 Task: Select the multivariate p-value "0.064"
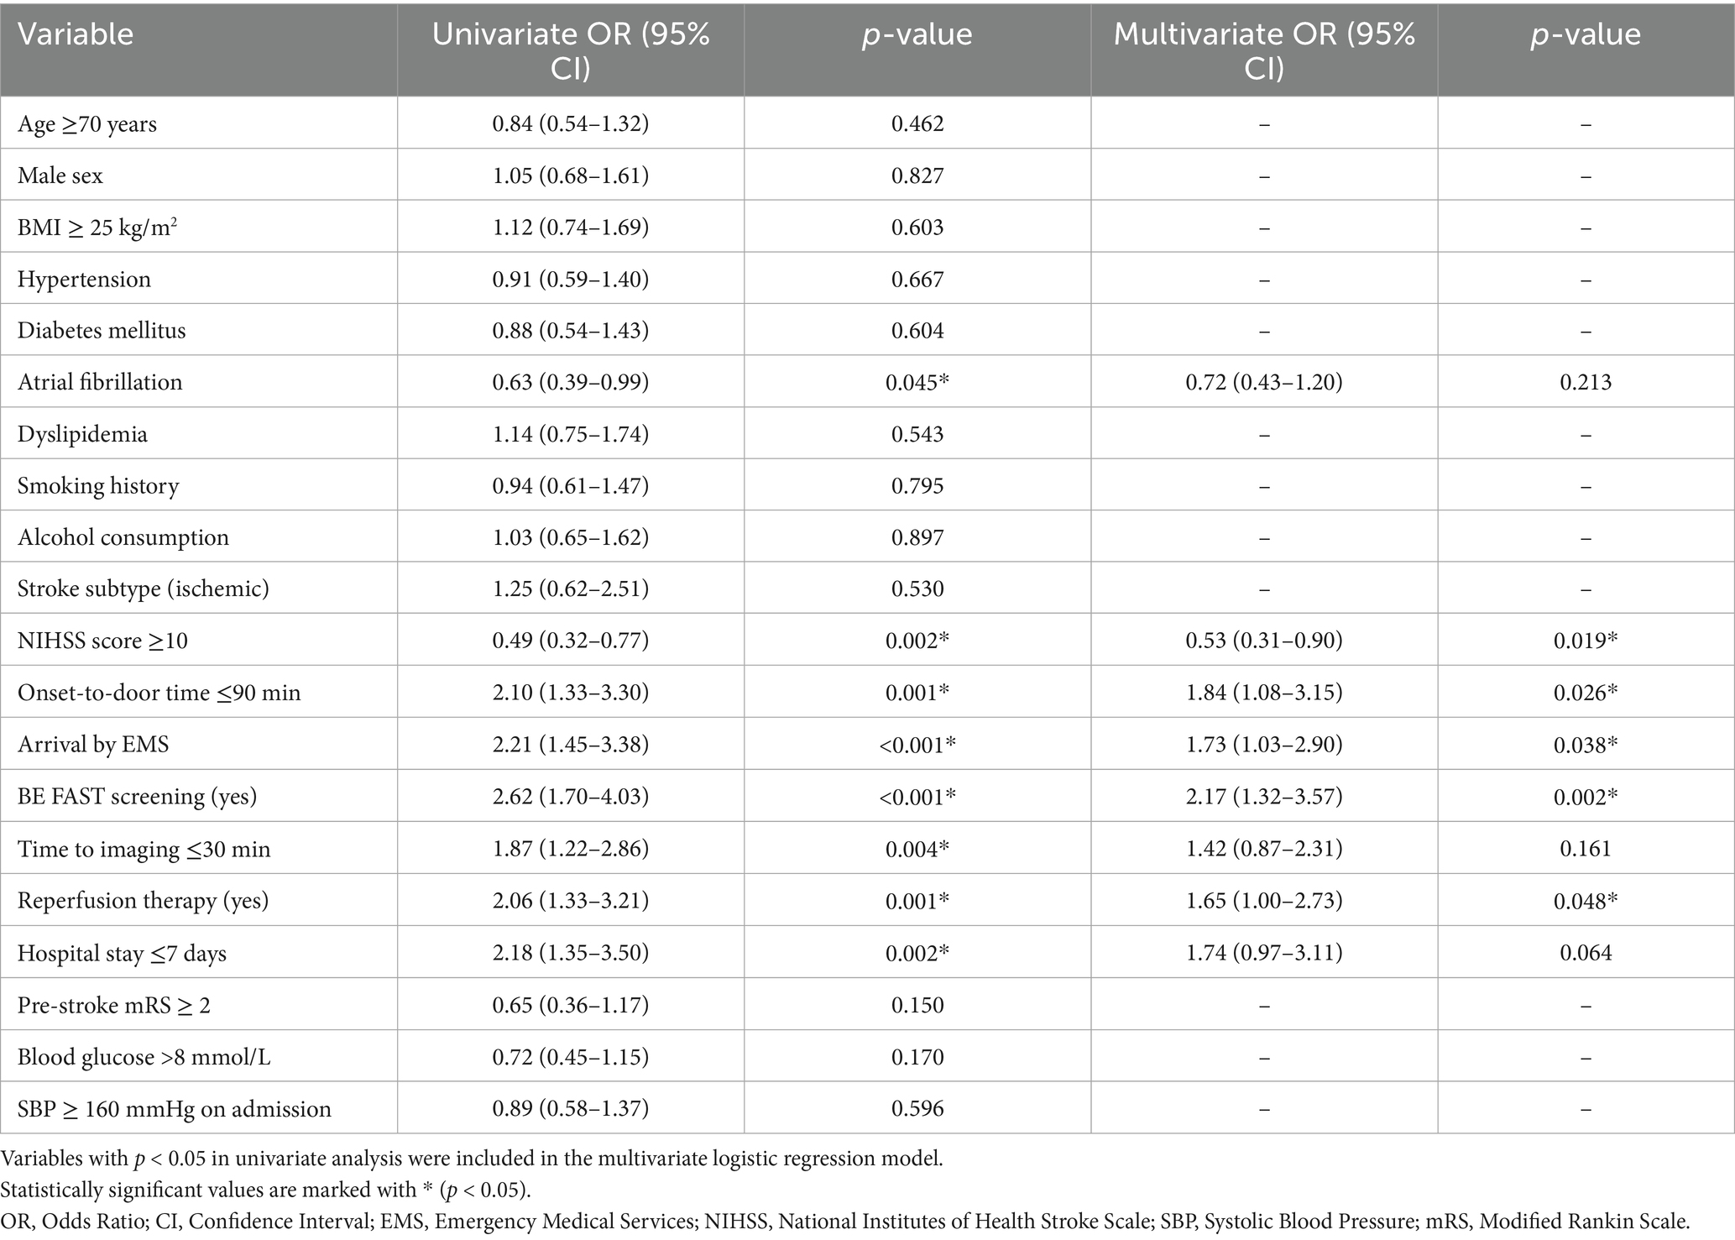pyautogui.click(x=1586, y=953)
